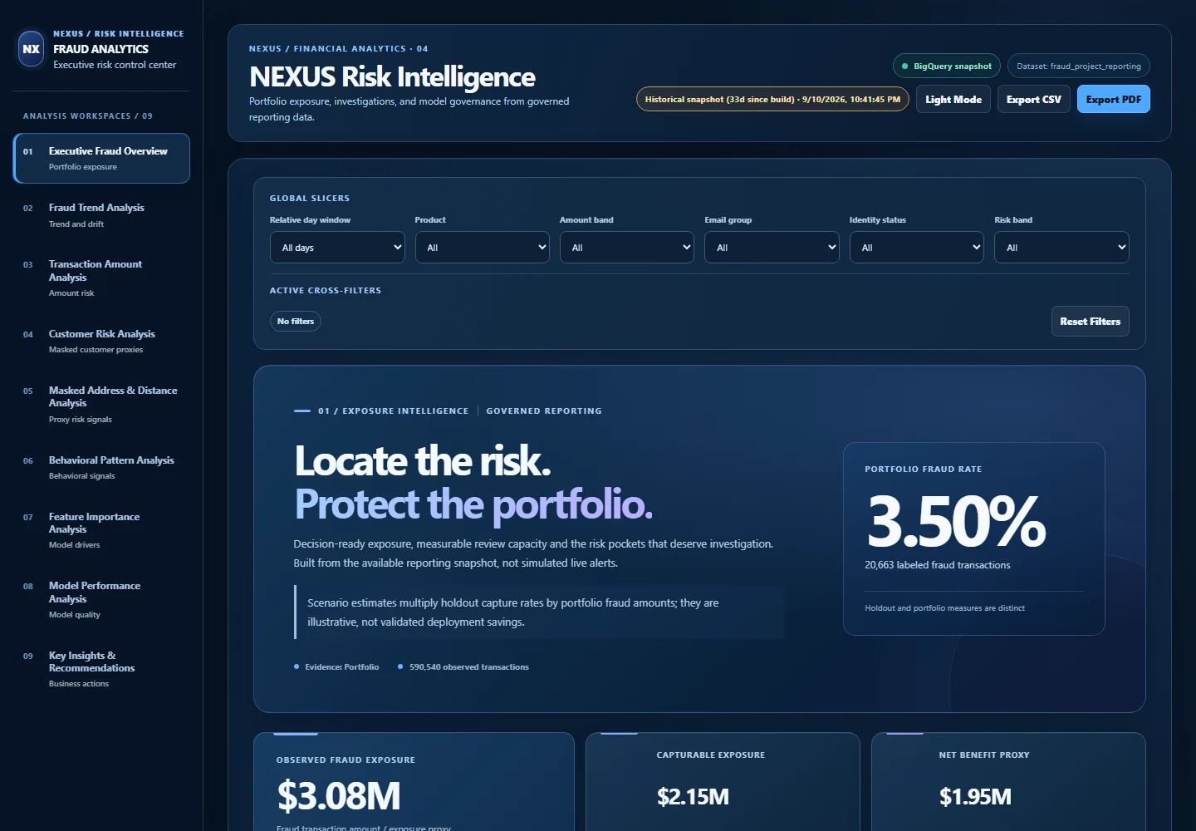Click the NEXUS Risk Intelligence heading
1196x831 pixels.
coord(392,77)
